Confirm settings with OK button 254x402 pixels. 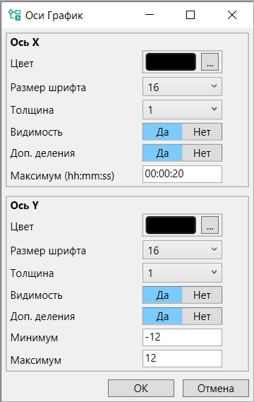pyautogui.click(x=141, y=389)
